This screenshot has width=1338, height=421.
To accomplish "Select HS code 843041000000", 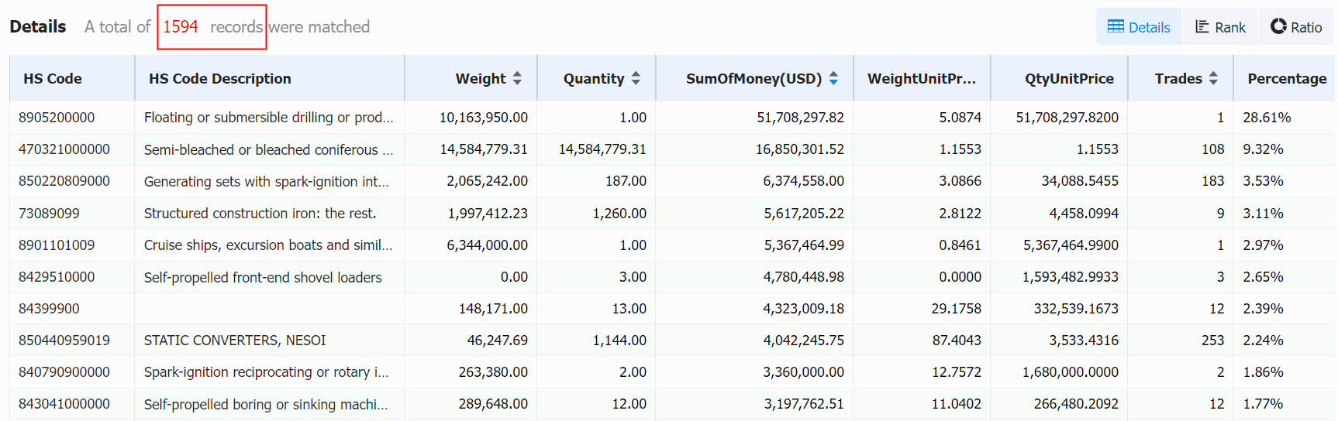I will [x=64, y=404].
